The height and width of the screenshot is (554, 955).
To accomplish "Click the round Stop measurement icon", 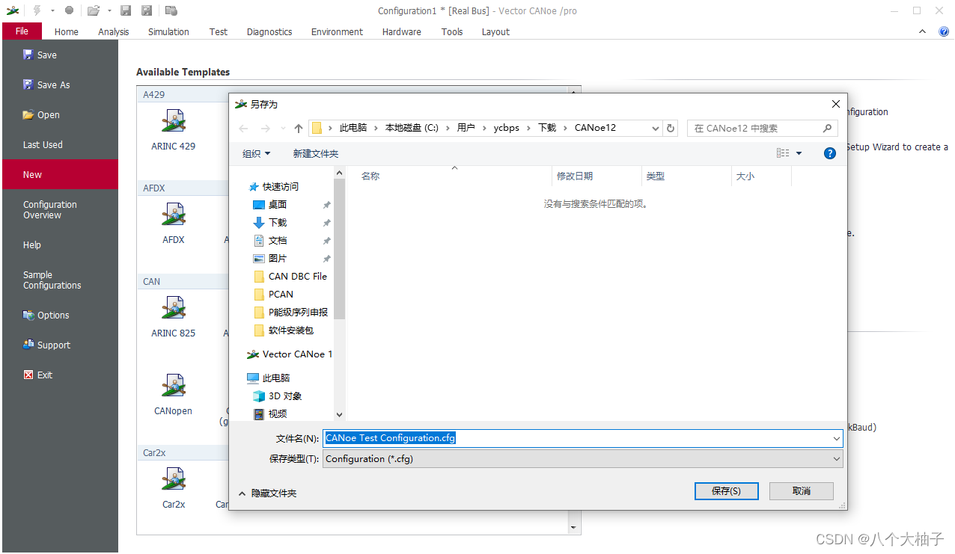I will coord(69,10).
